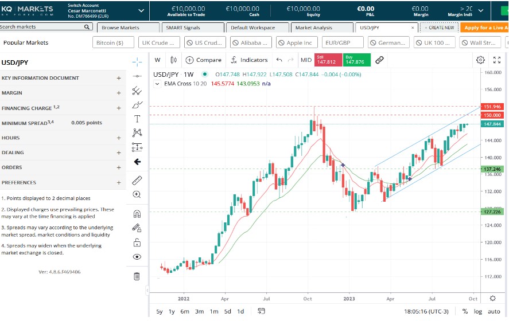Toggle stay-in-drawing-mode pencil lock

click(137, 228)
